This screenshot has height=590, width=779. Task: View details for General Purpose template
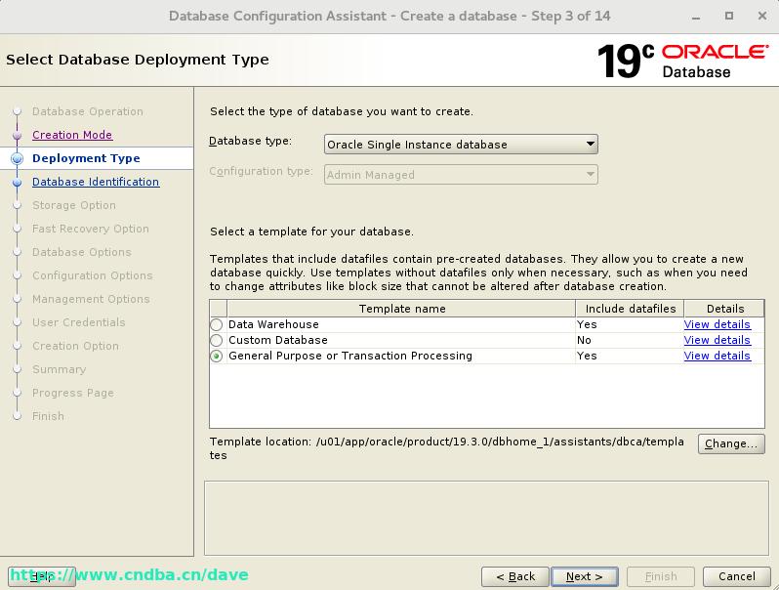click(x=717, y=356)
